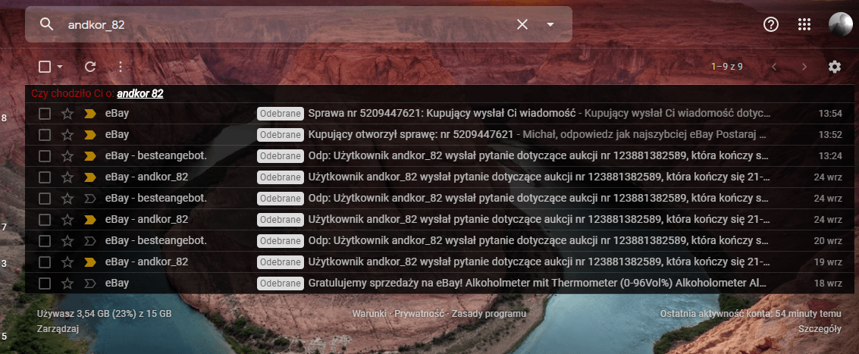
Task: Click the 'andkor 82' suggestion link
Action: 140,94
